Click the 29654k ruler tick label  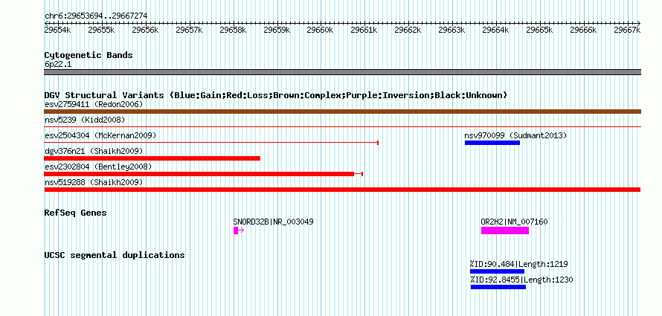[x=57, y=30]
